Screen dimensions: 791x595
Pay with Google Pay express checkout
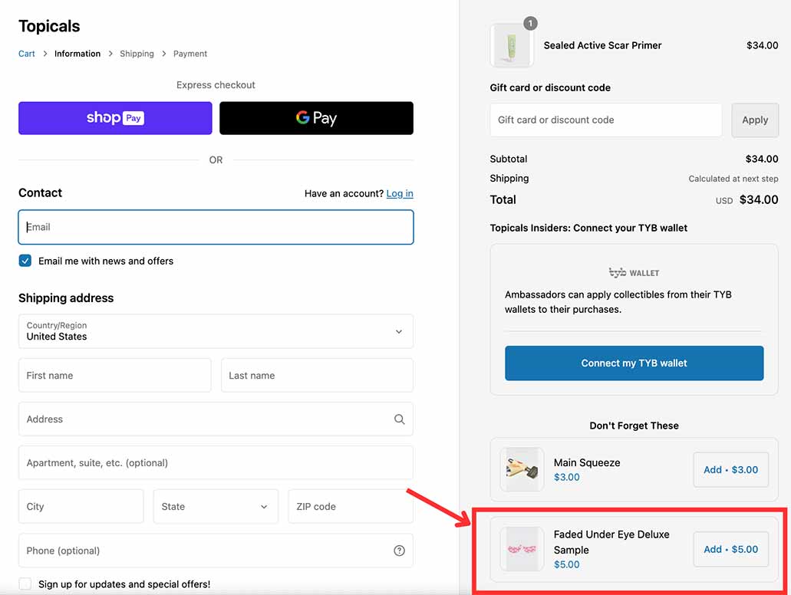316,118
